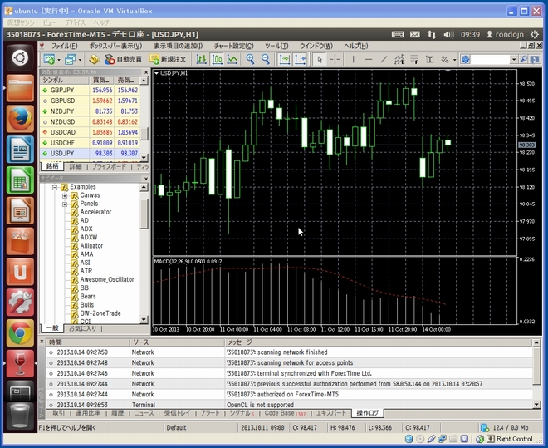
Task: Click the gold tag market watch icon
Action: [94, 60]
